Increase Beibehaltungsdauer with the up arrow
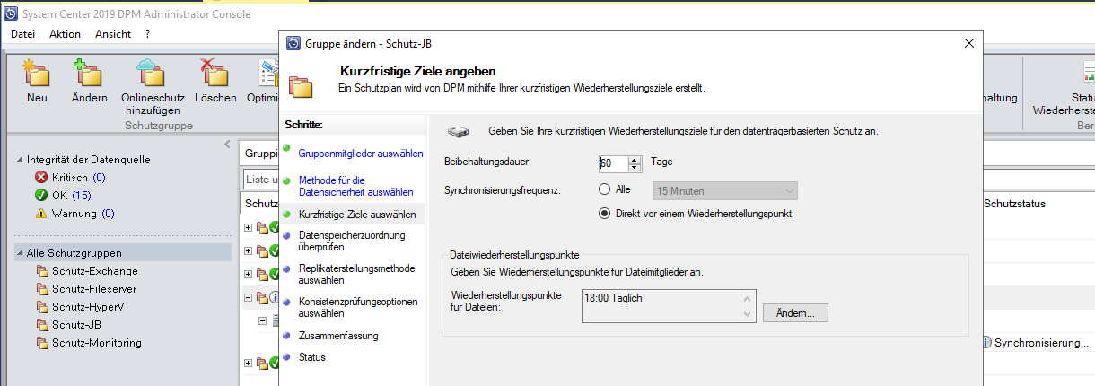 (x=635, y=159)
